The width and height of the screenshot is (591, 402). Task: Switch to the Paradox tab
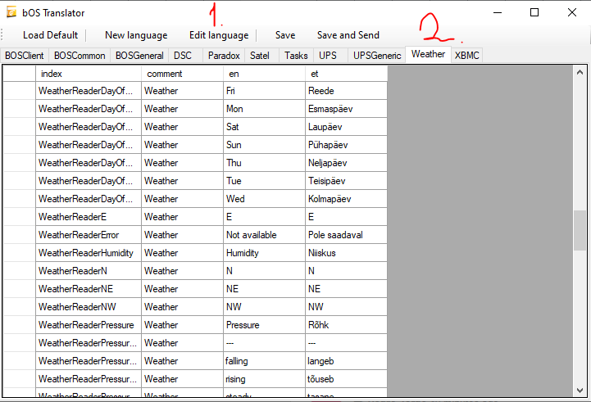224,56
